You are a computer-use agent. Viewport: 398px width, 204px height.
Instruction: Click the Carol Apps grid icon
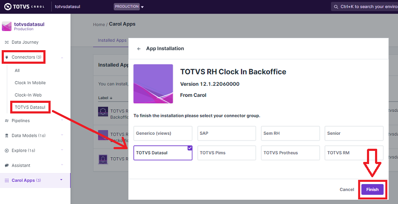[7, 180]
